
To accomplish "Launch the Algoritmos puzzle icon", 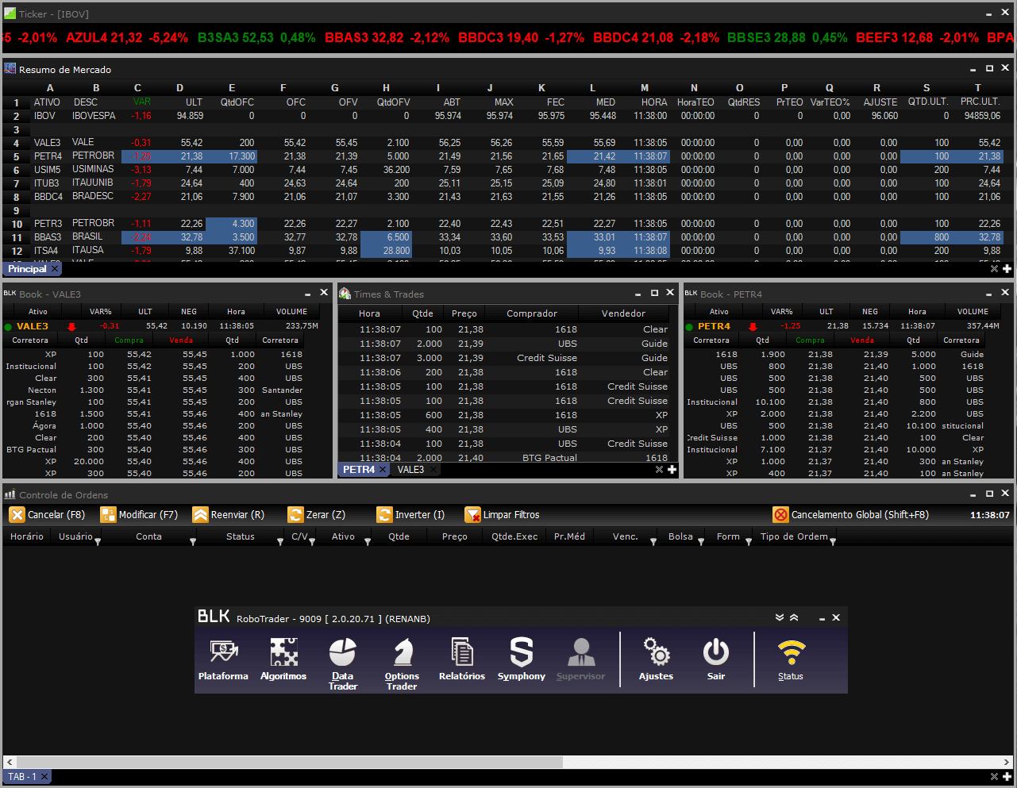I will pyautogui.click(x=283, y=659).
